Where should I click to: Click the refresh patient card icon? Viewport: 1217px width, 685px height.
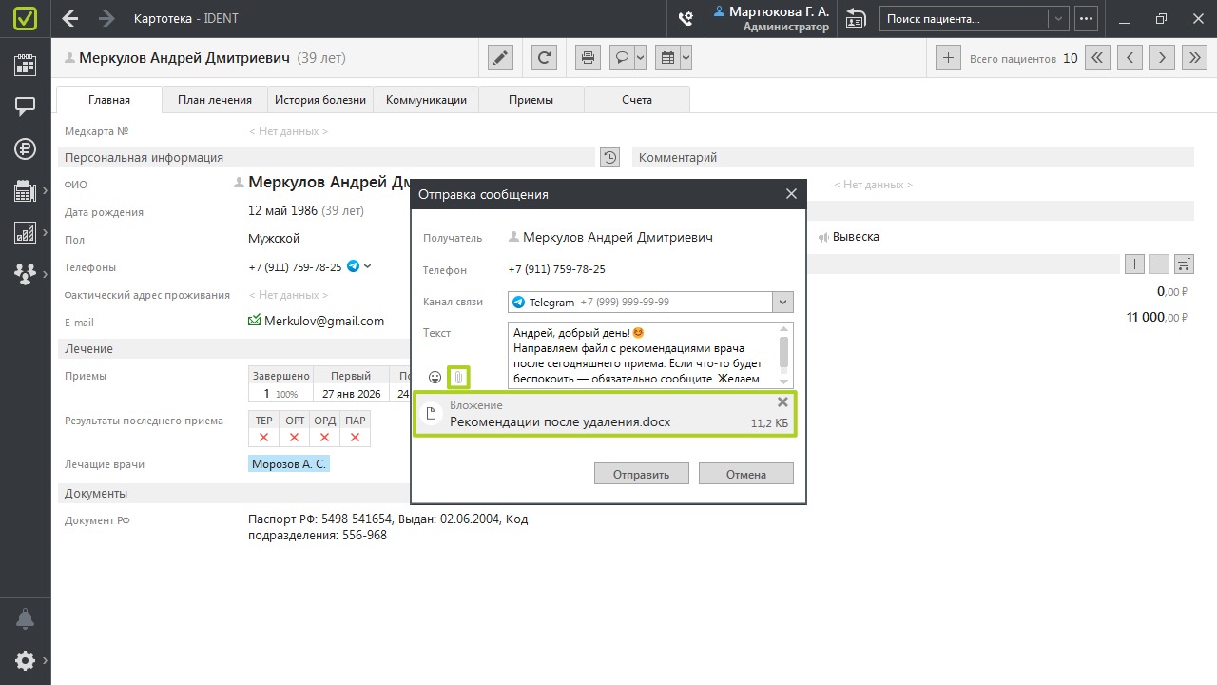(544, 58)
